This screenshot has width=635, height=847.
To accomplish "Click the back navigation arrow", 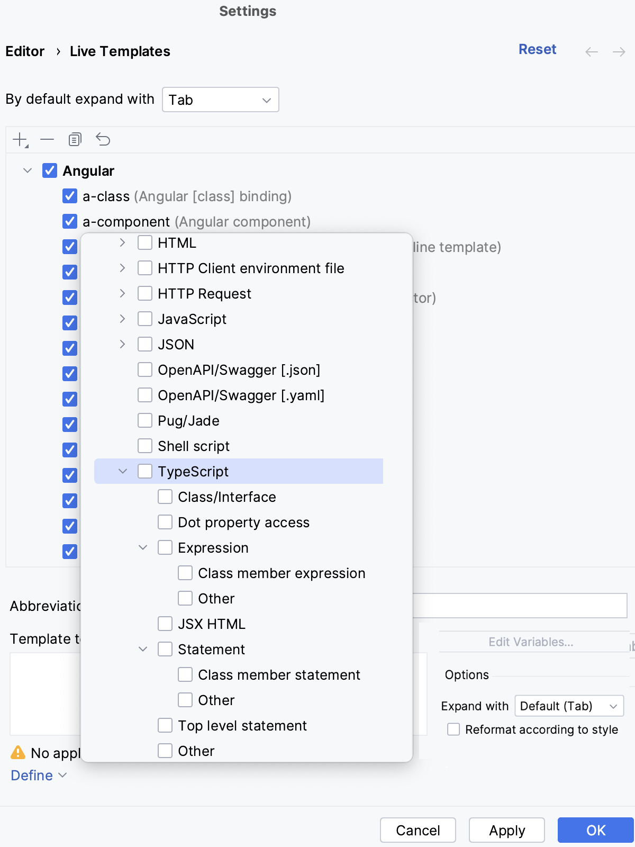I will click(x=592, y=52).
